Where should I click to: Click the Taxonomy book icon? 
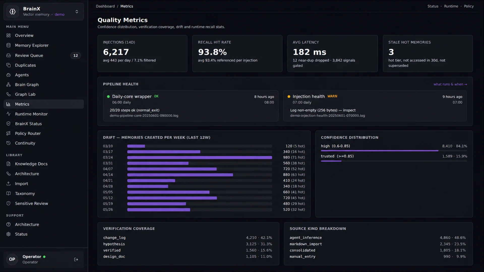tap(9, 193)
